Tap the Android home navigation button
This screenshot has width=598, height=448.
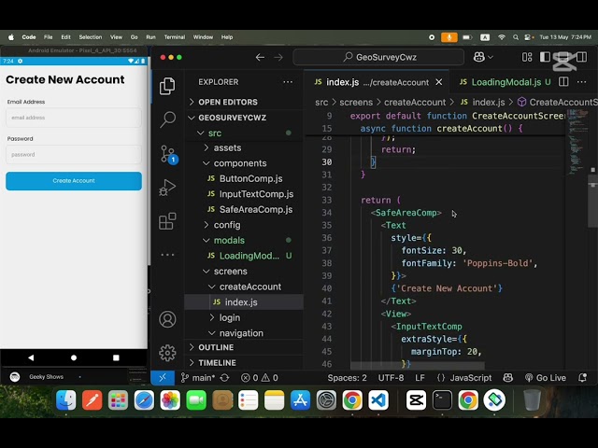click(74, 357)
